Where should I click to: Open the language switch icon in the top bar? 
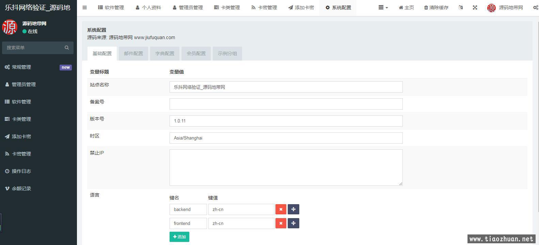coord(461,7)
